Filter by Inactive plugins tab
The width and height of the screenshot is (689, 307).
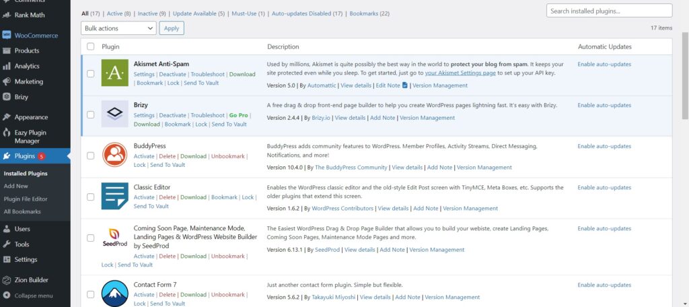tap(151, 13)
